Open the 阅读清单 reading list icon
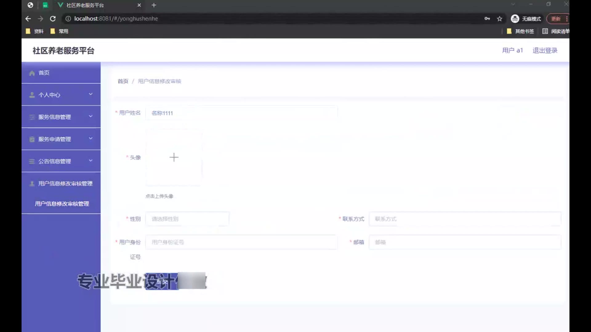The width and height of the screenshot is (591, 332). coord(545,31)
